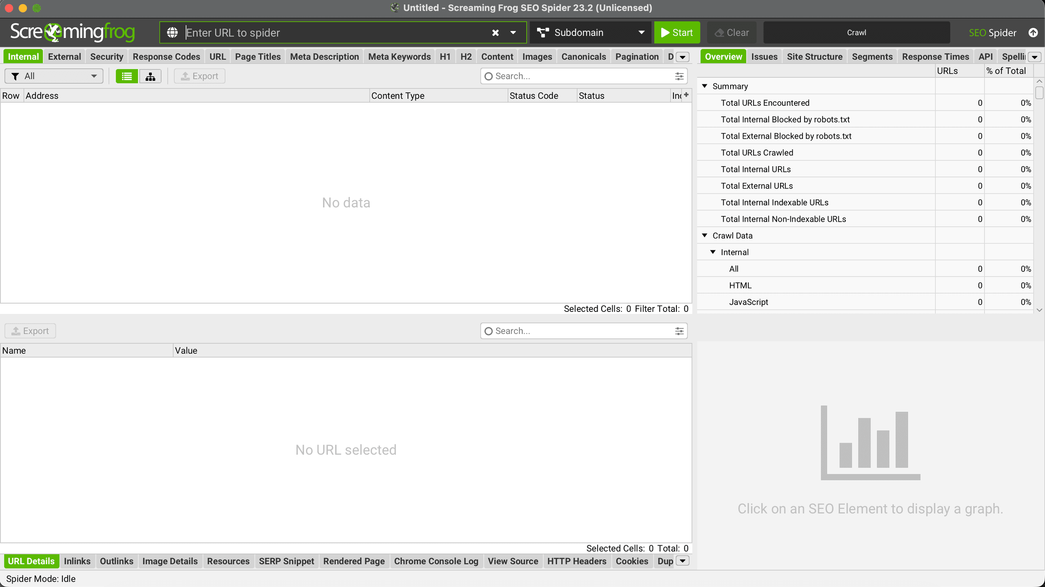Click the globe icon in the URL bar

click(x=172, y=33)
